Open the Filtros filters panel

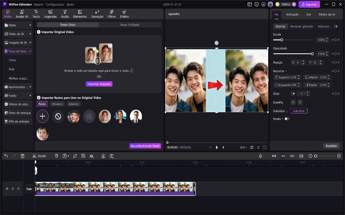[111, 14]
